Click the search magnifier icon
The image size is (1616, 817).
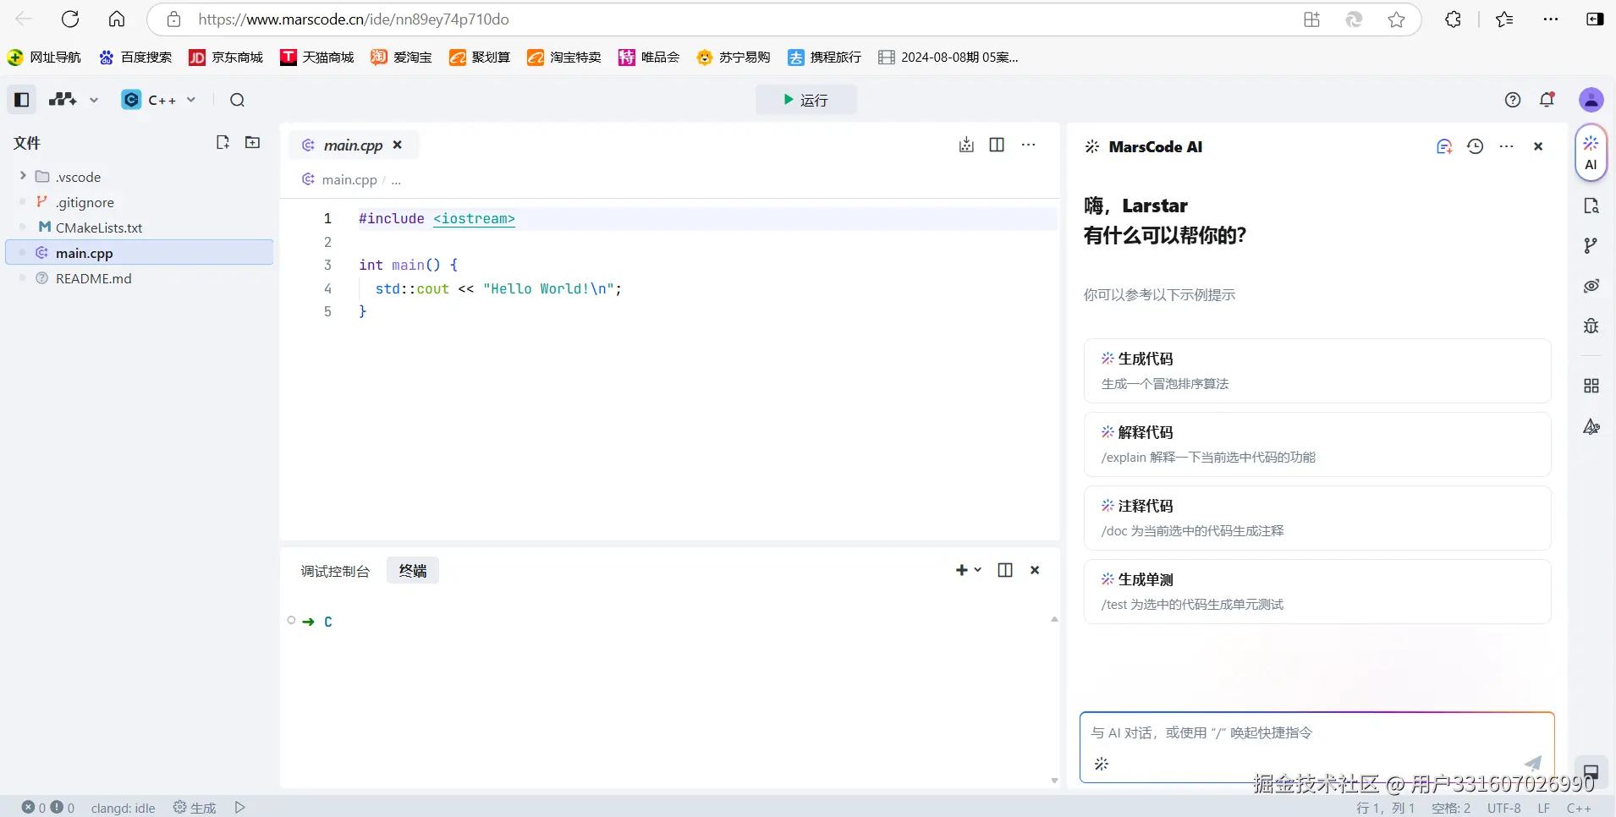[238, 100]
